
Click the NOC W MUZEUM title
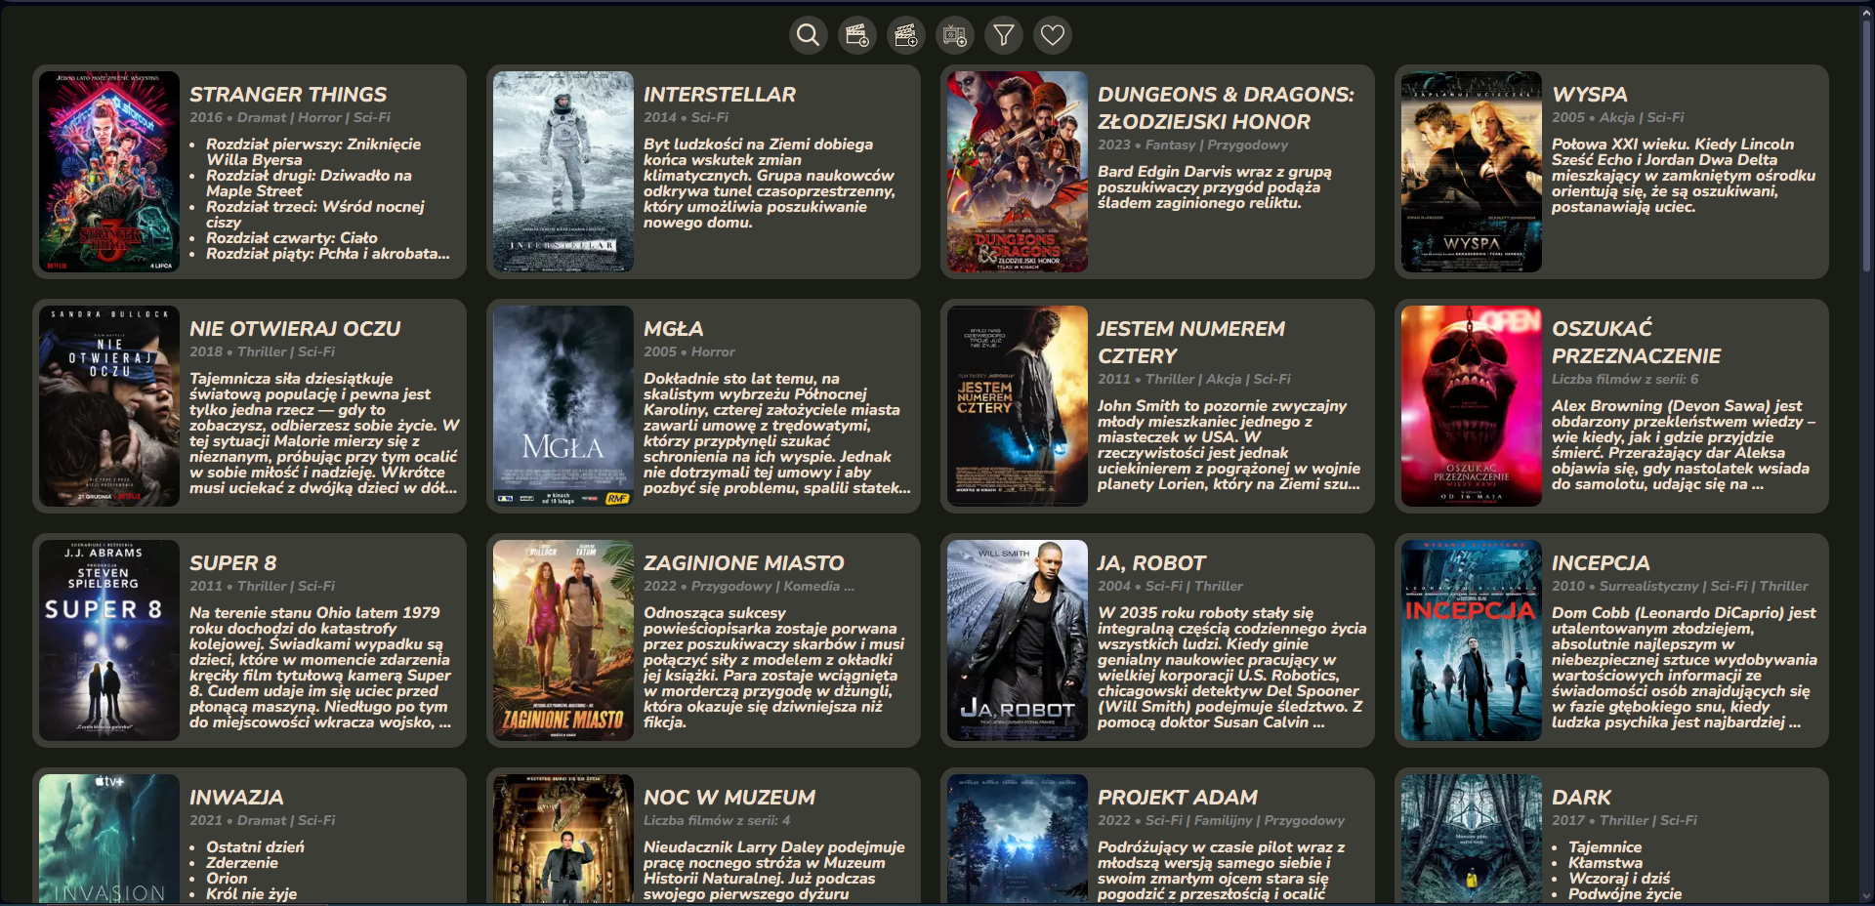[729, 798]
